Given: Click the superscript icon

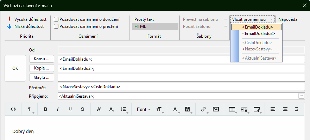Looking at the screenshot, I should point(99,109).
